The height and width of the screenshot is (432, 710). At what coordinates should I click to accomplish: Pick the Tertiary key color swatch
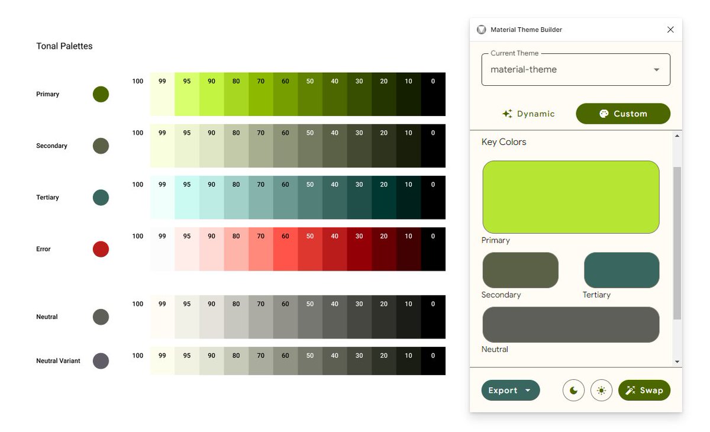(621, 270)
